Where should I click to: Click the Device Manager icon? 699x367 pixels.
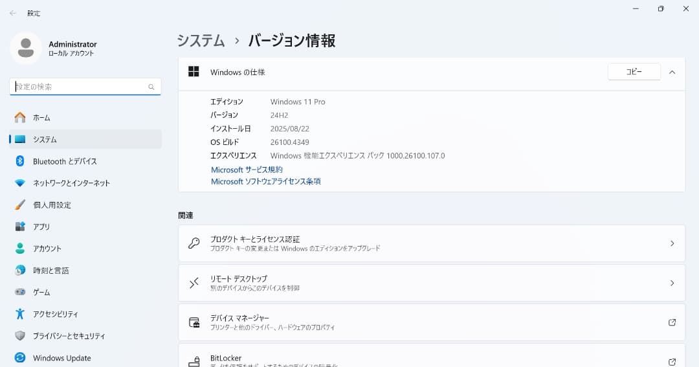[x=194, y=322]
